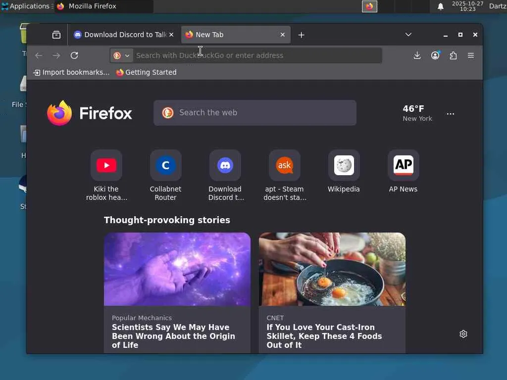
Task: Open Getting Started bookmark
Action: pyautogui.click(x=147, y=72)
